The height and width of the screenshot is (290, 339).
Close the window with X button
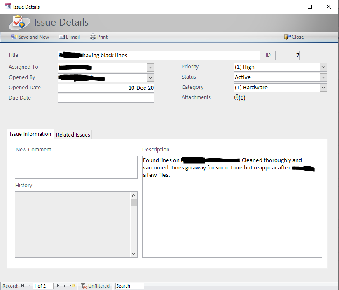point(329,7)
